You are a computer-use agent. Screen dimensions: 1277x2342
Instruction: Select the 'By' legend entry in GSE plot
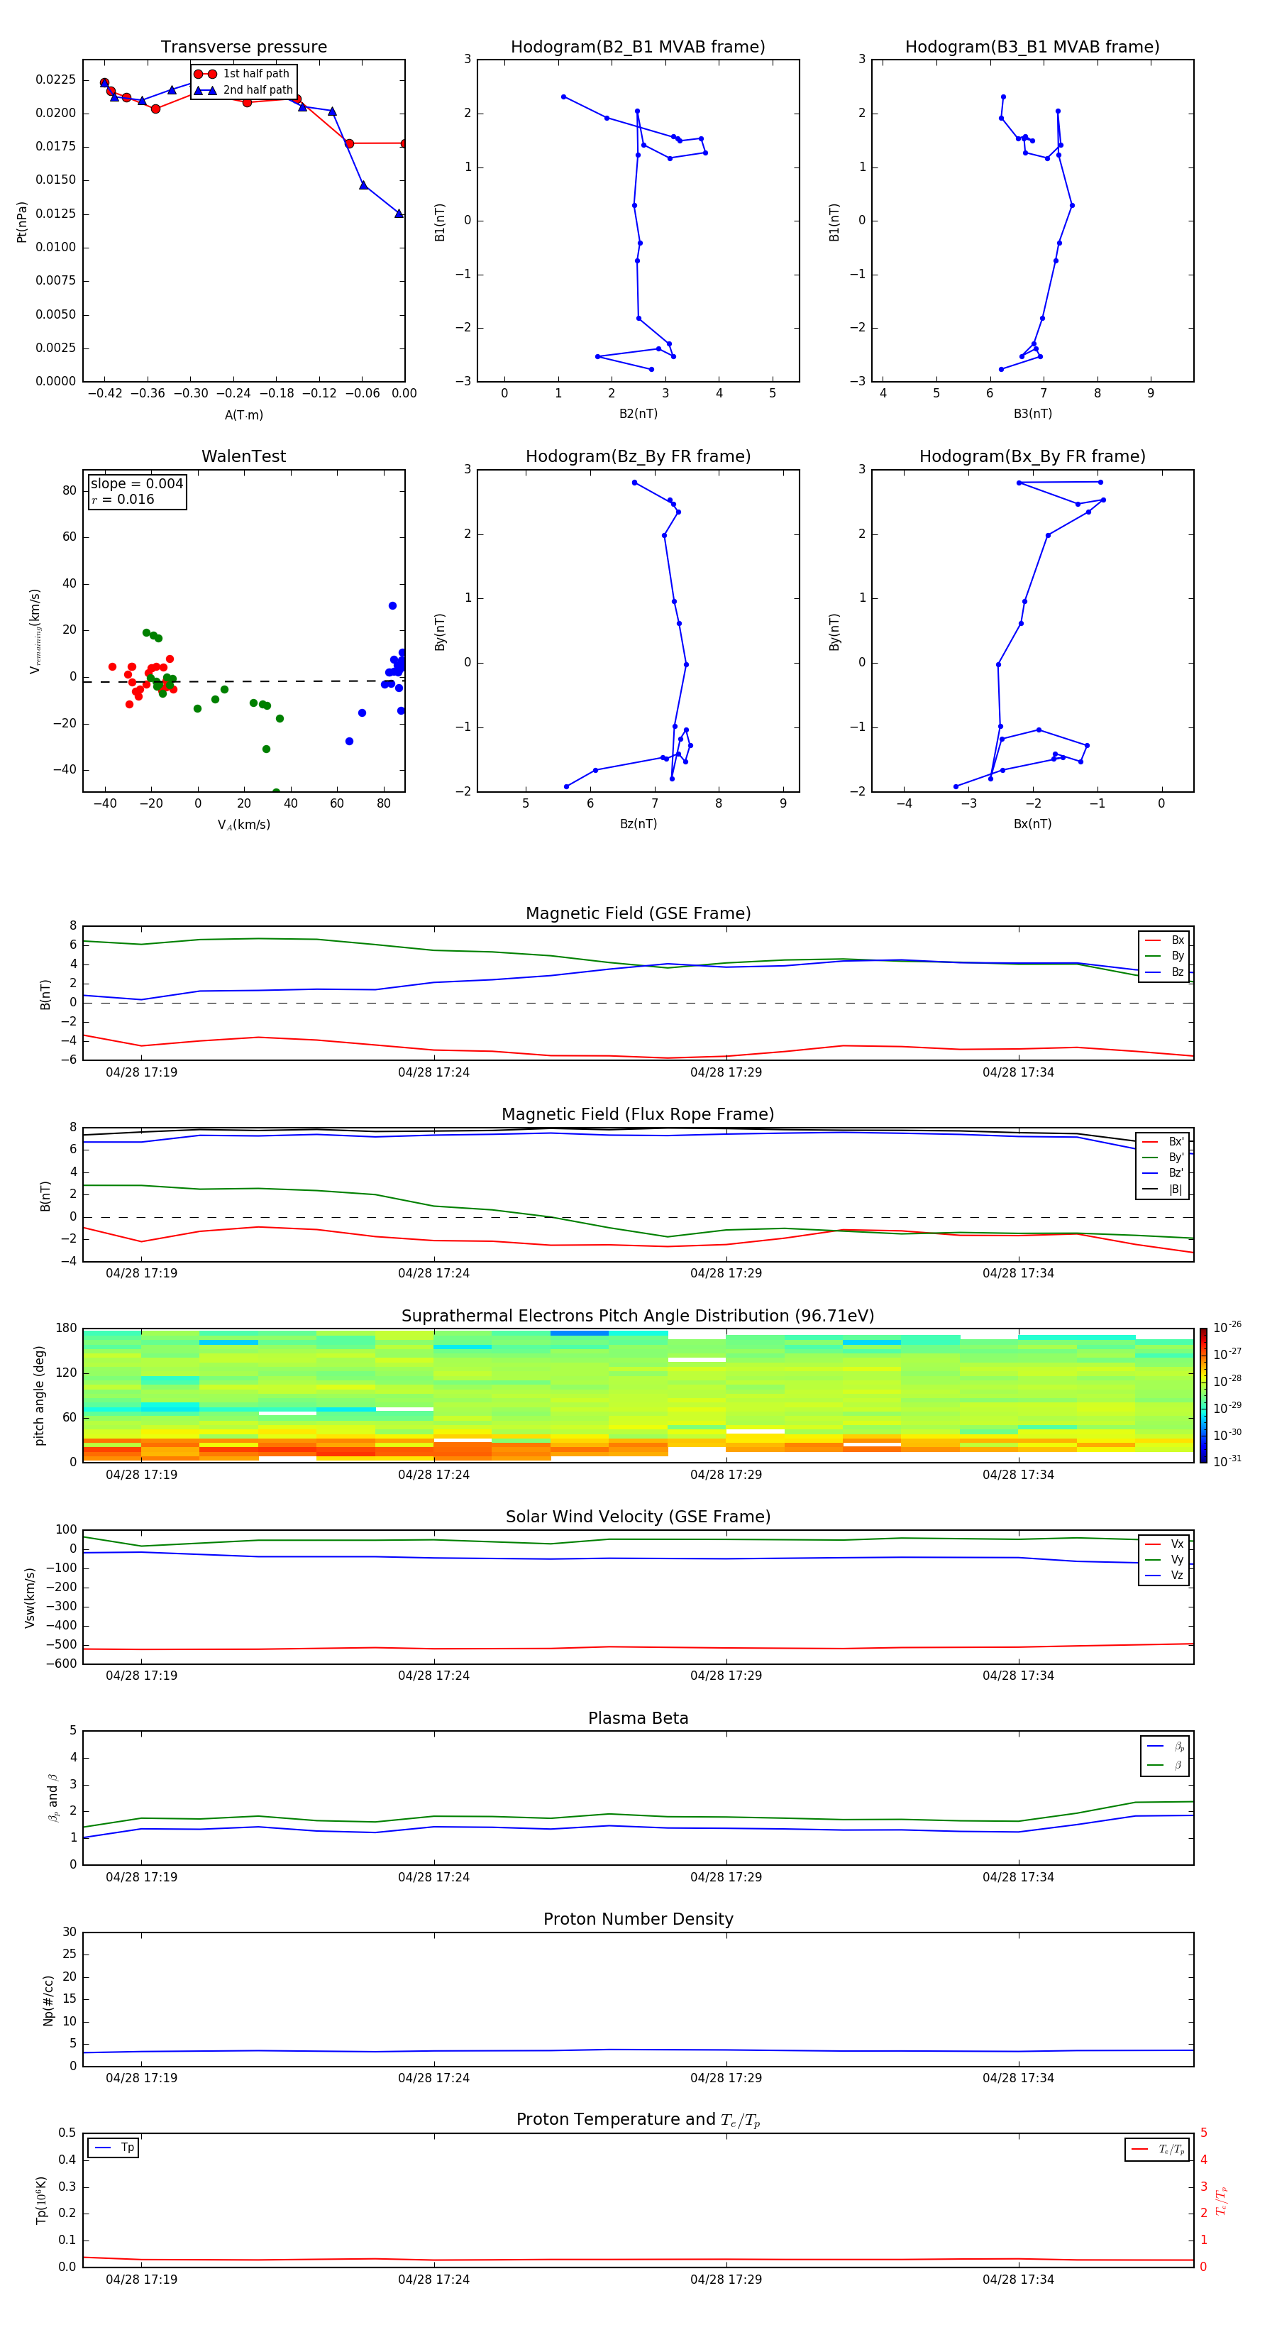pyautogui.click(x=1164, y=957)
